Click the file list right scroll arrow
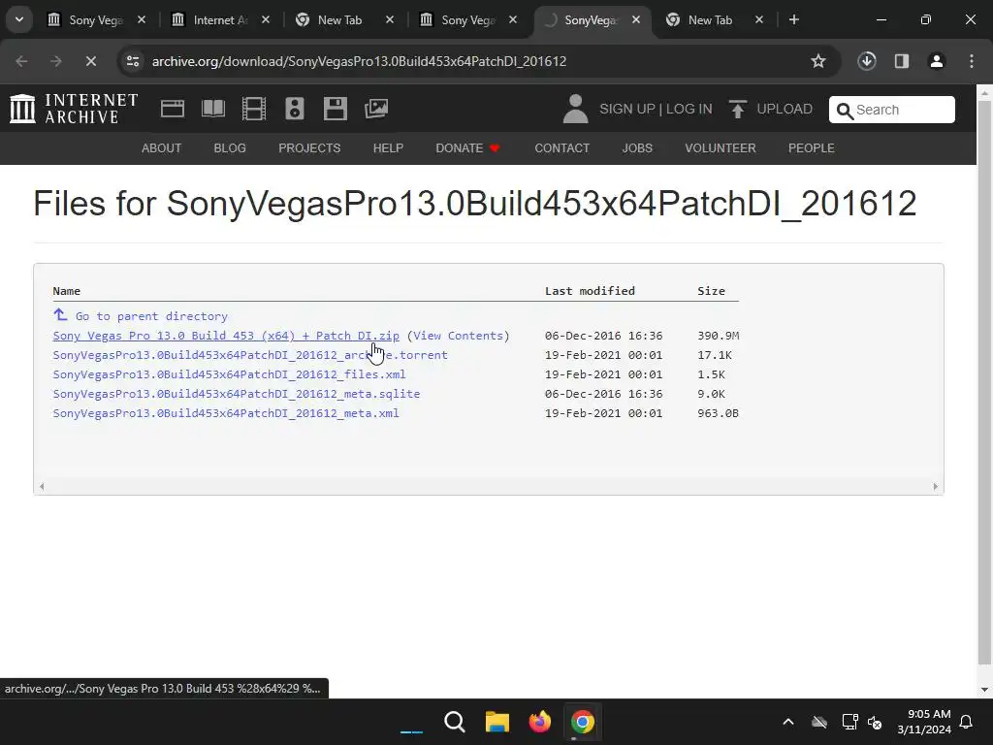Screen dimensions: 993x745 (936, 487)
